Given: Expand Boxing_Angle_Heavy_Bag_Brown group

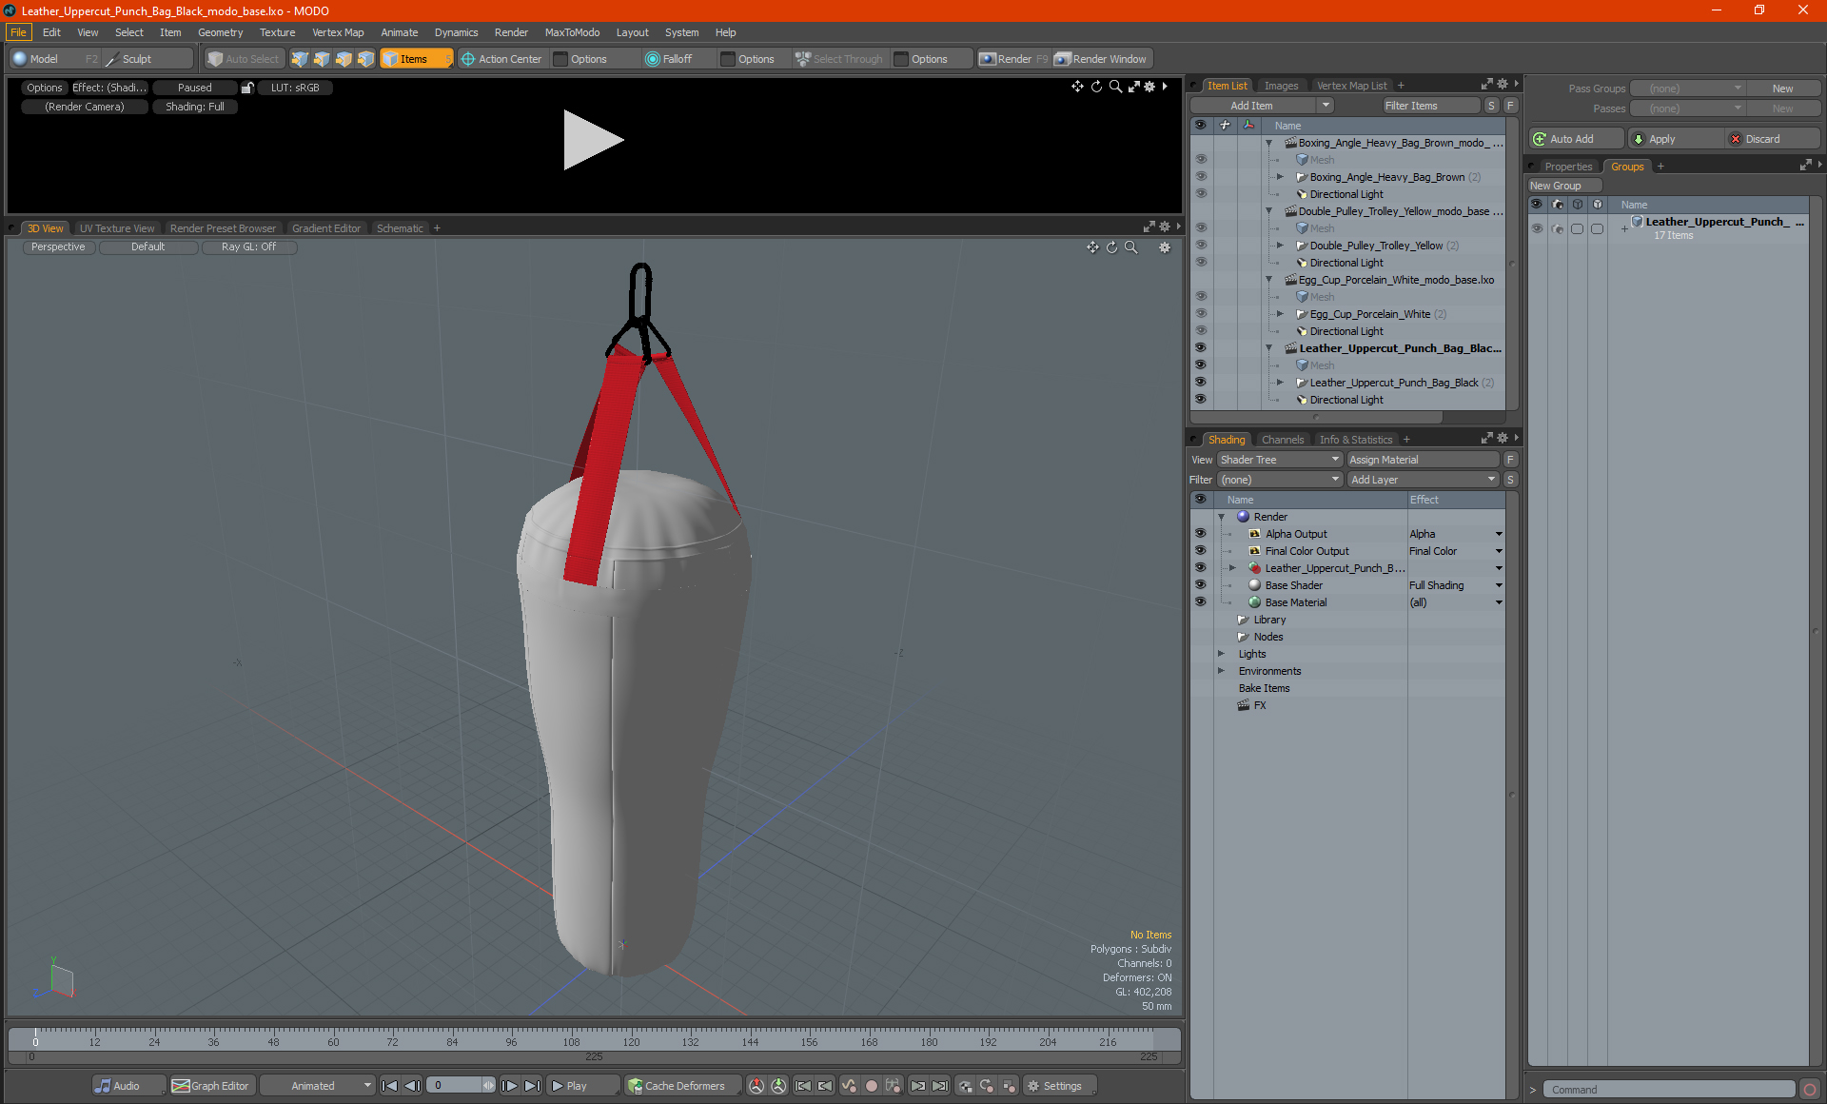Looking at the screenshot, I should point(1280,177).
